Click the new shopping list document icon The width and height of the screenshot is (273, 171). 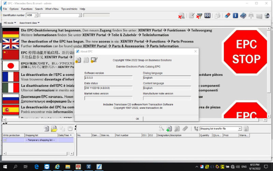[x=46, y=129]
